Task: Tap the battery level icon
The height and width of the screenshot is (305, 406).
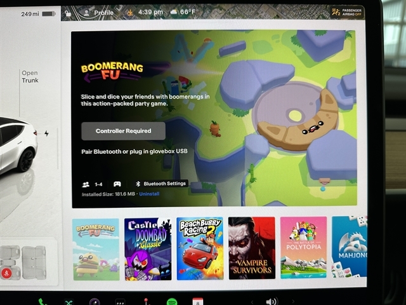Action: tap(49, 13)
